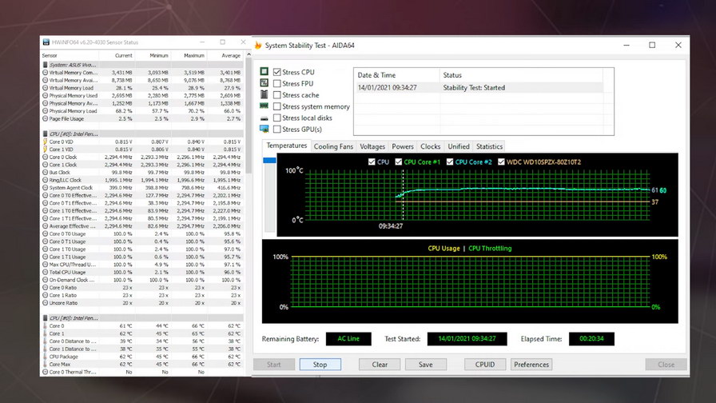Collapse the lower CPU [#0] temperature sensor group
Screen dimensions: 716x403
[x=45, y=318]
